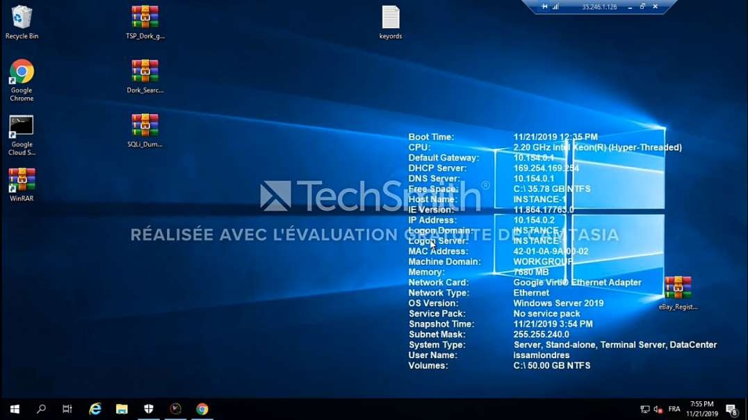Image resolution: width=748 pixels, height=420 pixels.
Task: Close the remote desktop connection bar
Action: click(656, 7)
